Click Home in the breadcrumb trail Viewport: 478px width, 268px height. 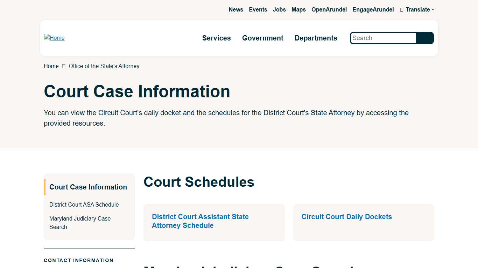pos(51,66)
